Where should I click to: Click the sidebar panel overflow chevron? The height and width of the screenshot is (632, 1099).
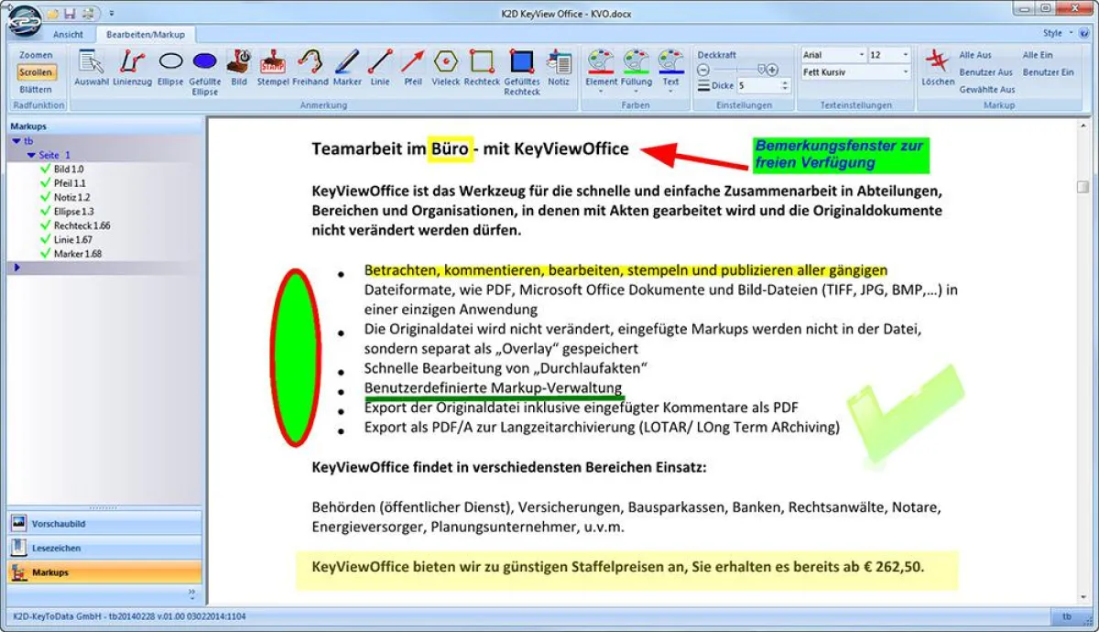tap(192, 593)
